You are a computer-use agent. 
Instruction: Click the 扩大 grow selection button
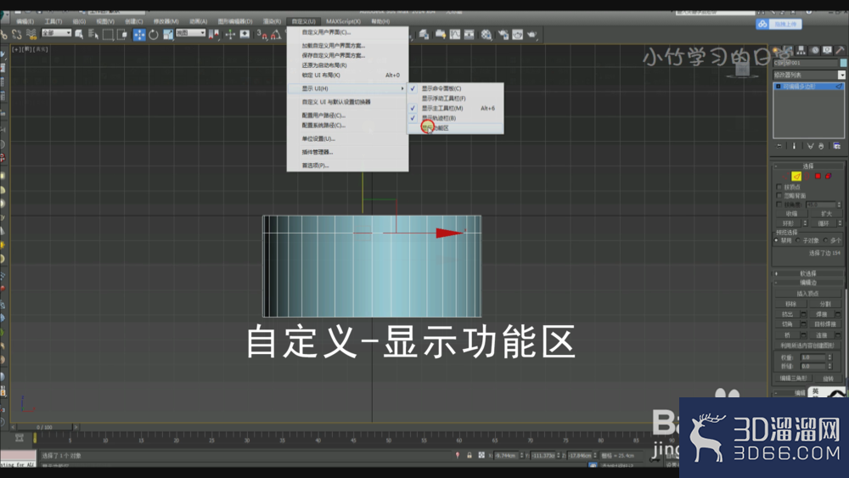tap(825, 214)
